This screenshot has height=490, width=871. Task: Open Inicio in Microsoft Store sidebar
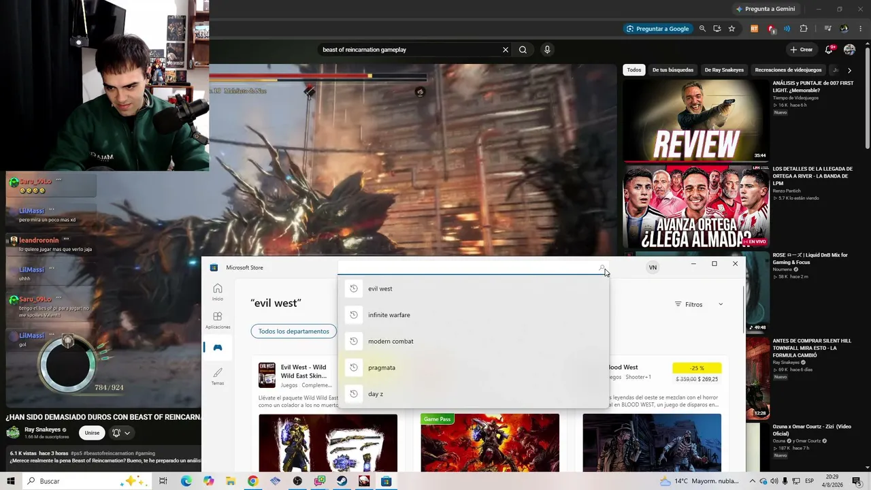(217, 292)
